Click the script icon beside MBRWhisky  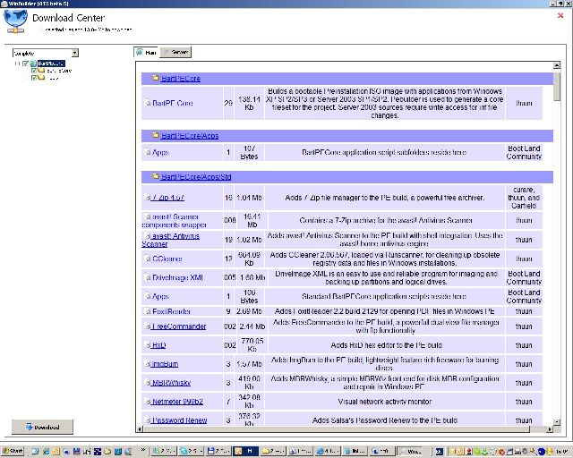(x=148, y=382)
